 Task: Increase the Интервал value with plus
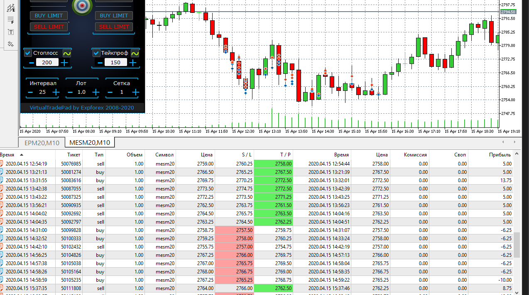click(56, 92)
